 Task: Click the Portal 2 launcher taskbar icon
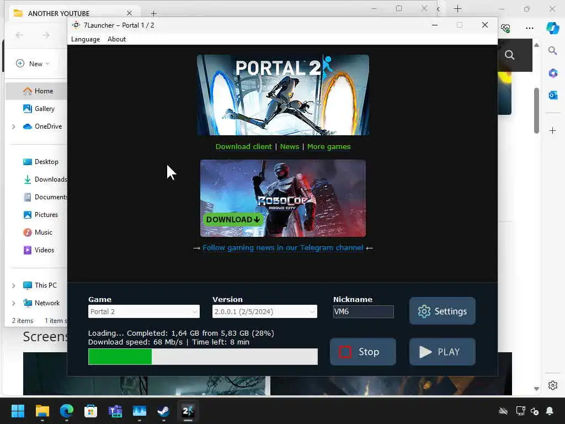pos(188,411)
